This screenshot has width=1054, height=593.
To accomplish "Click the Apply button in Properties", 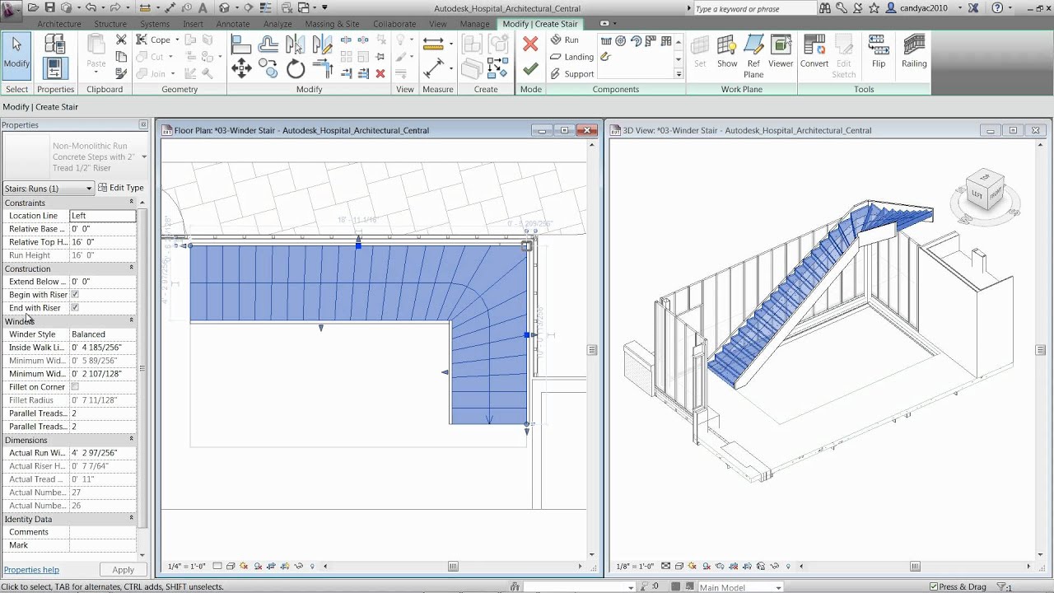I will tap(124, 570).
